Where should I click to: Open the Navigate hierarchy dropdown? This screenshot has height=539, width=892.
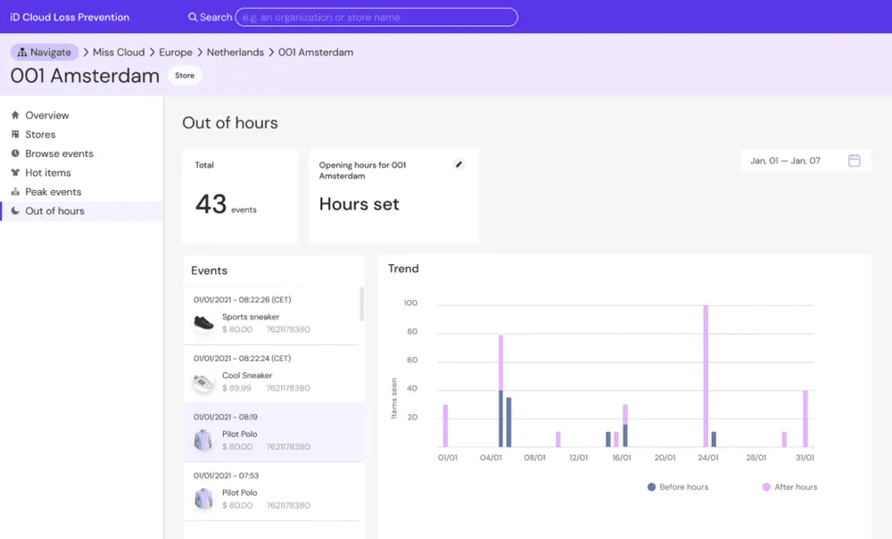click(x=45, y=53)
